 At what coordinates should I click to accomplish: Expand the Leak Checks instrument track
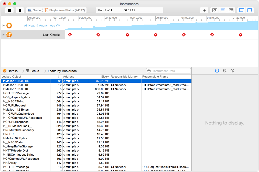click(4, 35)
